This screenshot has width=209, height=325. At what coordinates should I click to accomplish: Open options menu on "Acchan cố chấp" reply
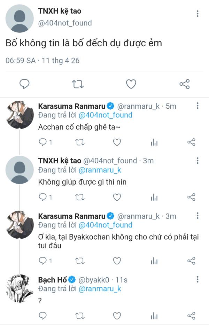point(198,106)
